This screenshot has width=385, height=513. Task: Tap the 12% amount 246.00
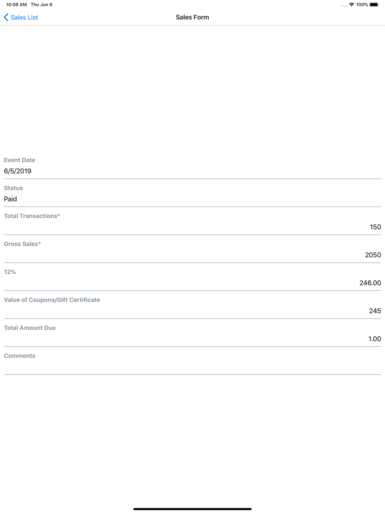pyautogui.click(x=370, y=283)
